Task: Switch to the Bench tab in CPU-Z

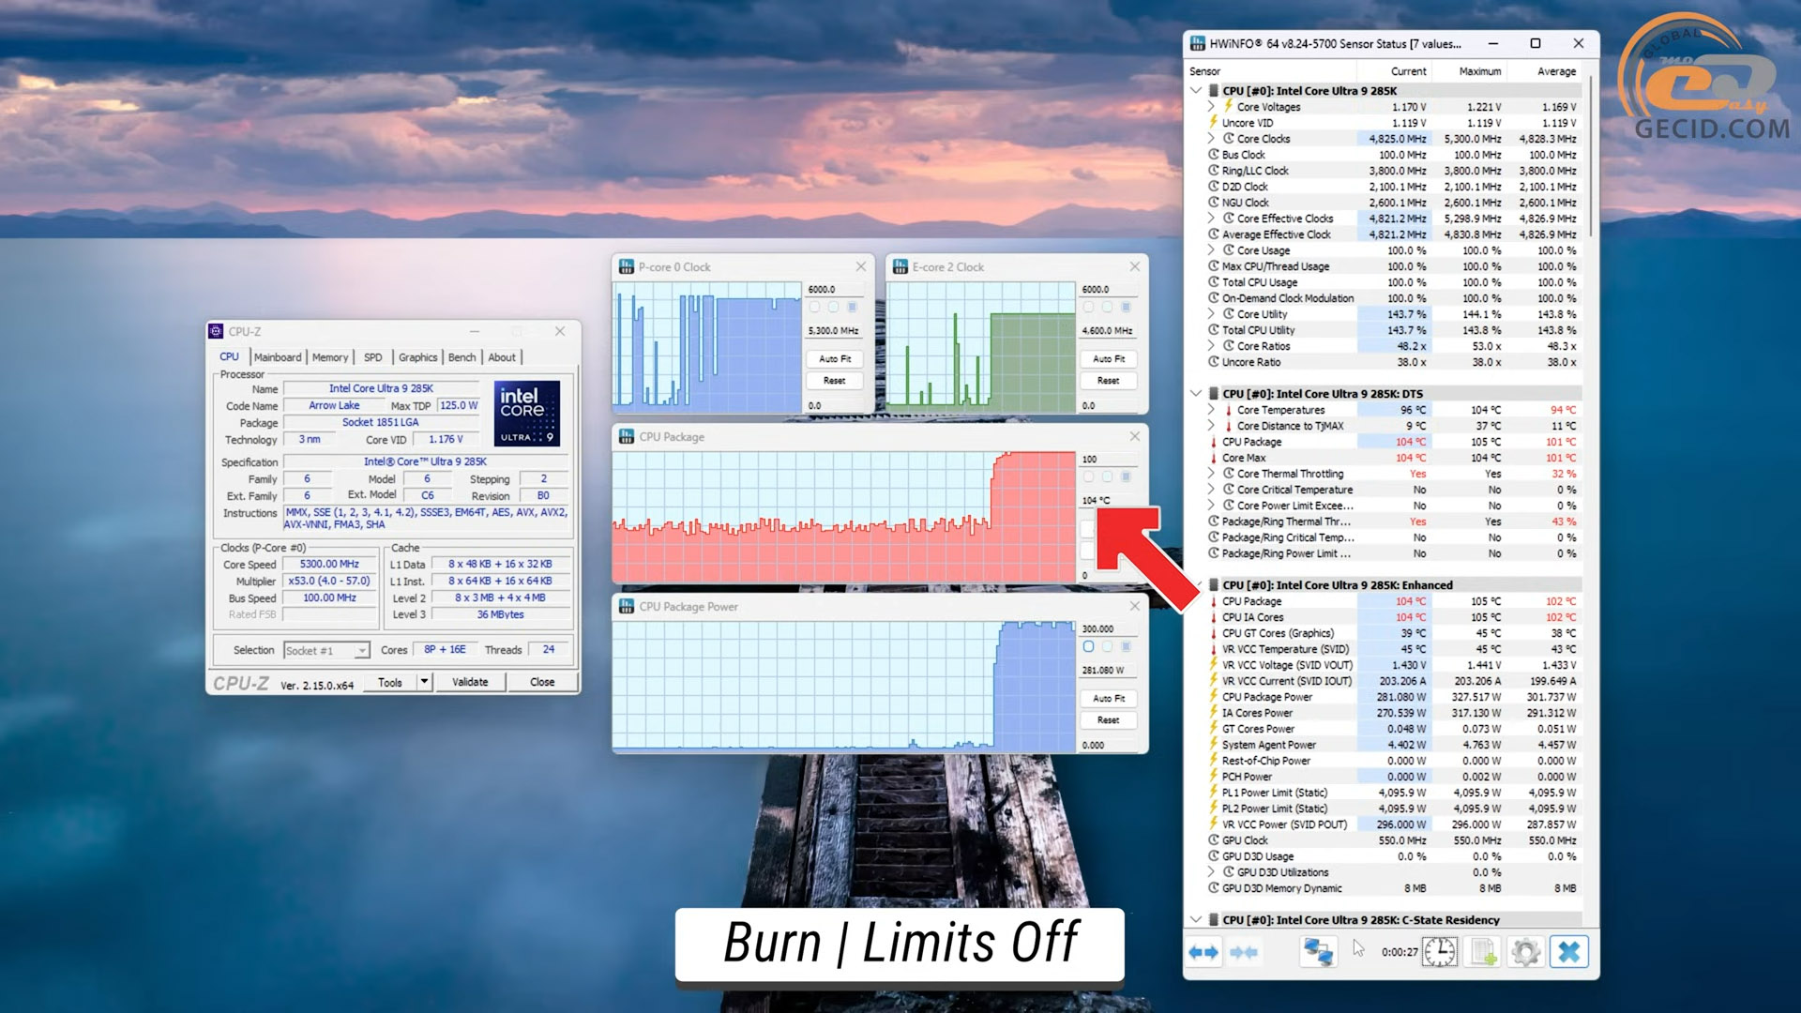Action: pyautogui.click(x=462, y=357)
